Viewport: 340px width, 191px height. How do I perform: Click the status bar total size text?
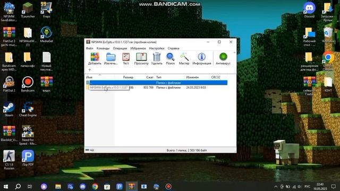coord(186,150)
